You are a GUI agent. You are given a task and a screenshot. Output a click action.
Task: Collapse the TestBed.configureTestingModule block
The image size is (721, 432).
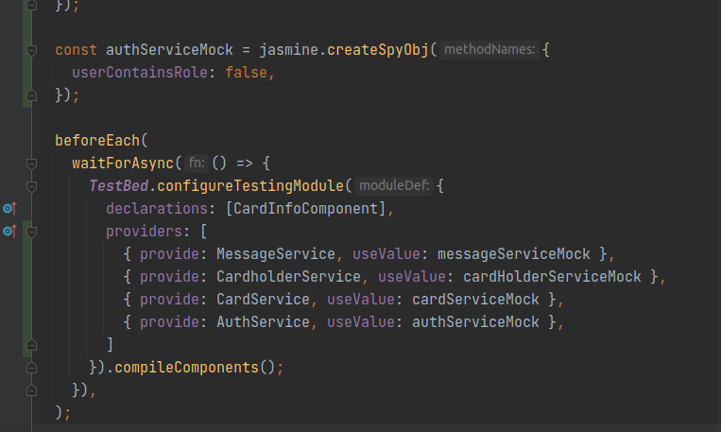31,186
